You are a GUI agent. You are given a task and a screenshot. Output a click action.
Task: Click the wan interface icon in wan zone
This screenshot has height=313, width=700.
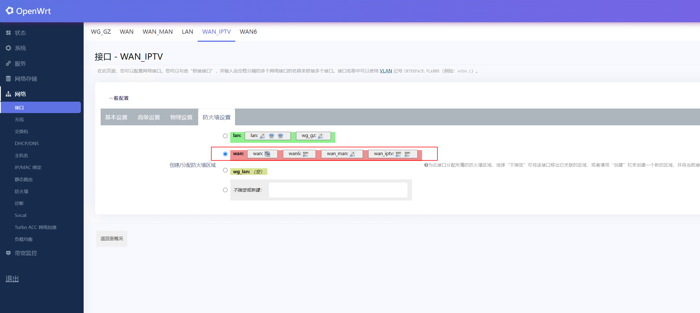(x=267, y=154)
